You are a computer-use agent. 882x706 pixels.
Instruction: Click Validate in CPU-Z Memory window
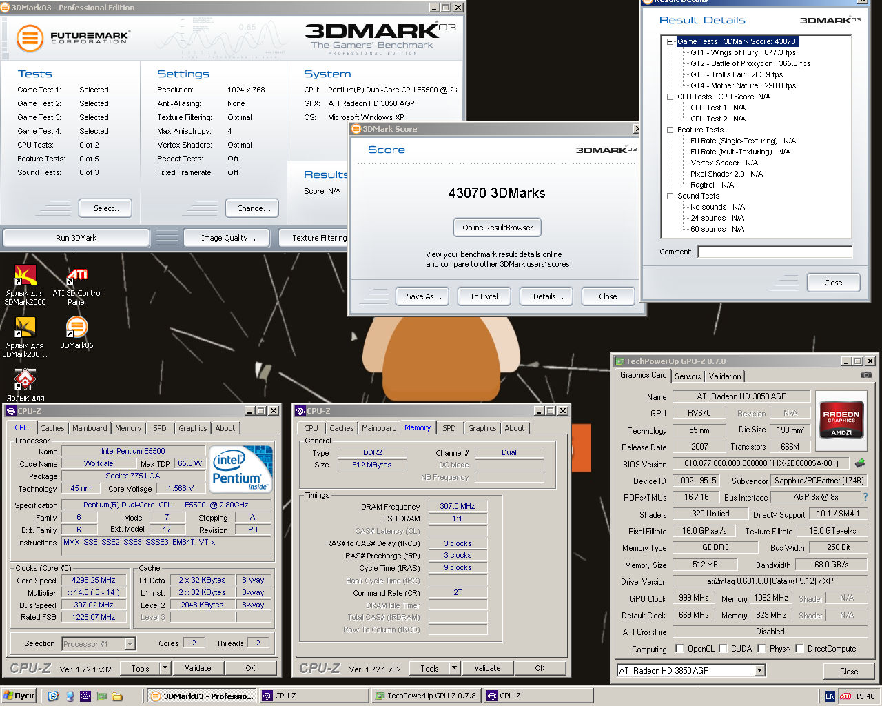pyautogui.click(x=487, y=668)
